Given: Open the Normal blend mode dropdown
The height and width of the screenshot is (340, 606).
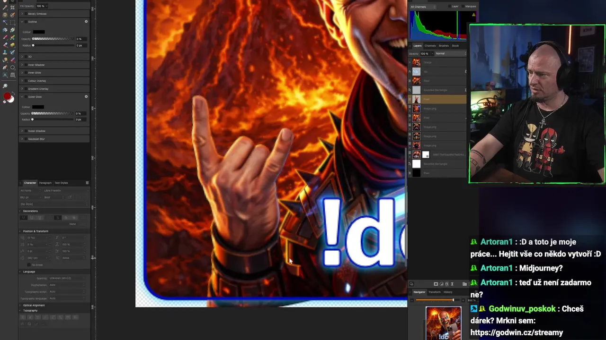Looking at the screenshot, I should click(x=450, y=53).
